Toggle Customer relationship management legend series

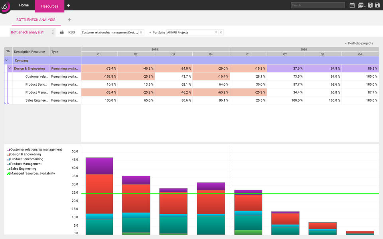pyautogui.click(x=36, y=150)
